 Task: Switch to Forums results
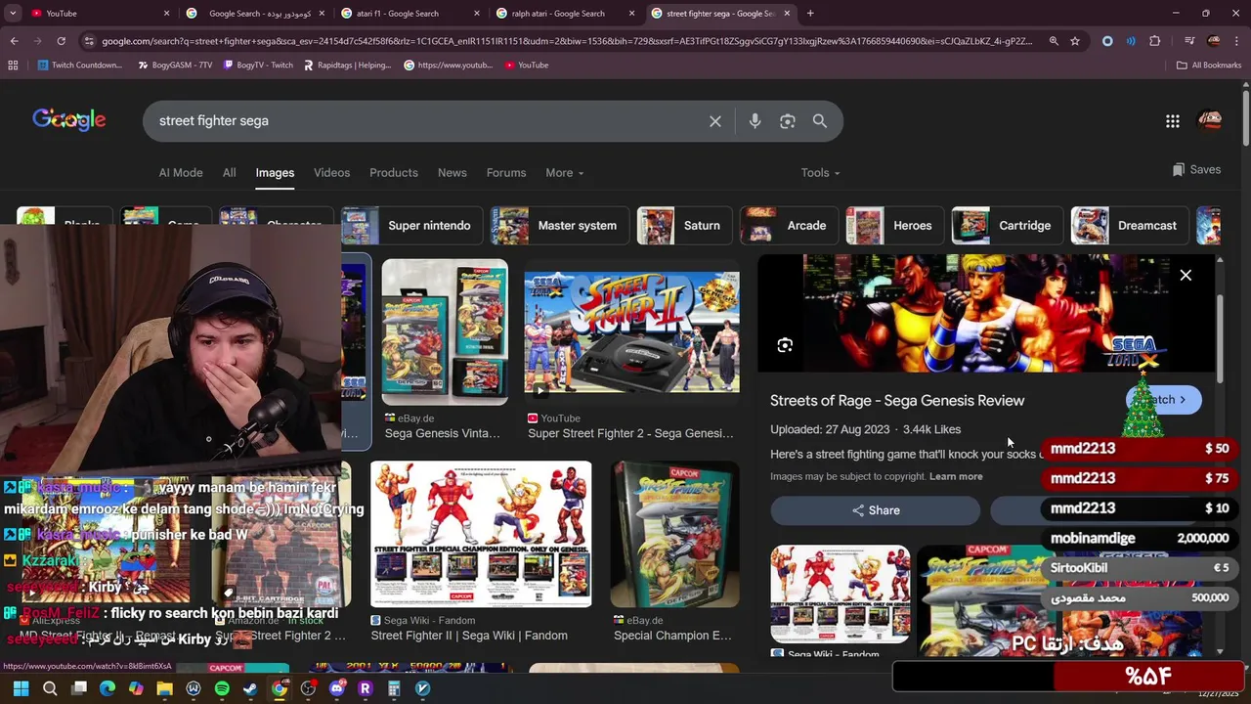[506, 173]
